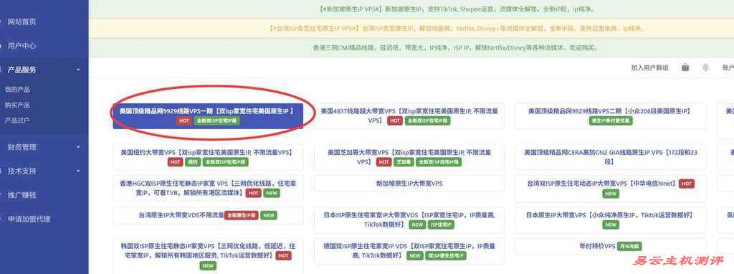Open the 新加坡原生IP VPS announcement banner

(411, 9)
